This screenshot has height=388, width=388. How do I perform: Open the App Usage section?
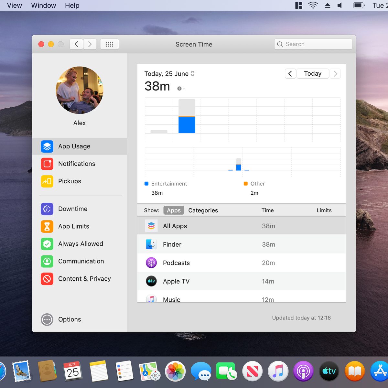point(80,146)
